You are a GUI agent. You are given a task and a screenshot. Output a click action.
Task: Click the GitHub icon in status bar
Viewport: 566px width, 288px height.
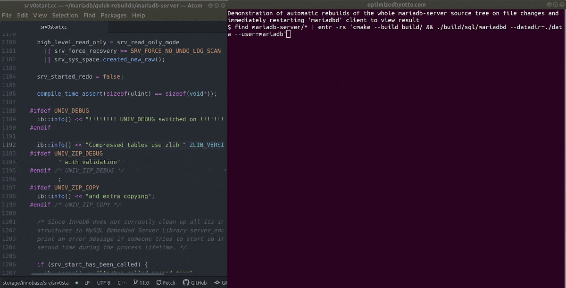(x=185, y=283)
